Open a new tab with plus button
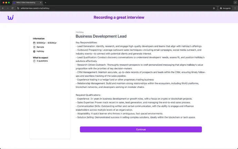The width and height of the screenshot is (238, 149). 46,2
